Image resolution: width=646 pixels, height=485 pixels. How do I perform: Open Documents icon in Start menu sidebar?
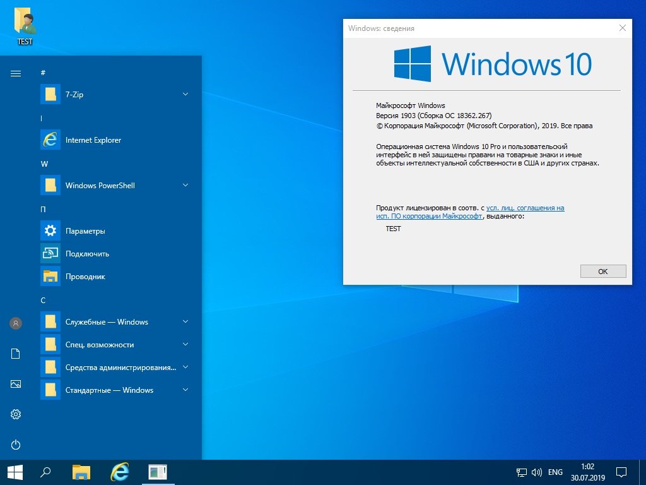(16, 354)
